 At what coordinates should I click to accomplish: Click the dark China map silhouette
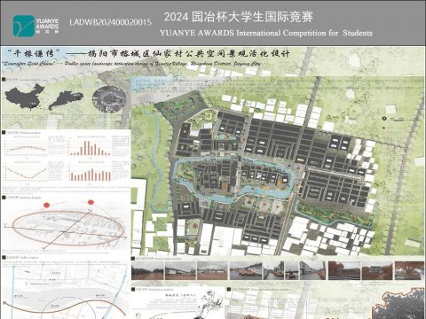click(x=25, y=97)
